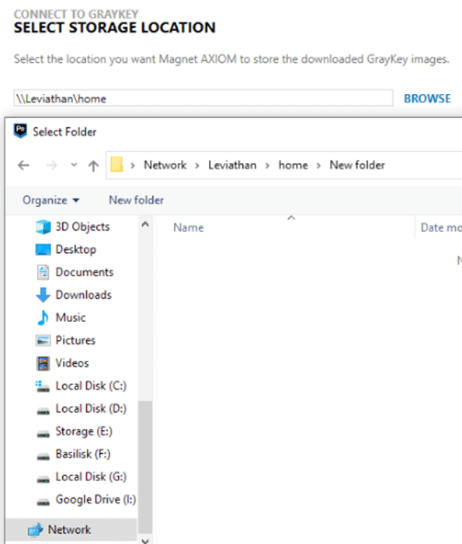Create a New folder from toolbar
The width and height of the screenshot is (462, 544).
click(x=136, y=200)
